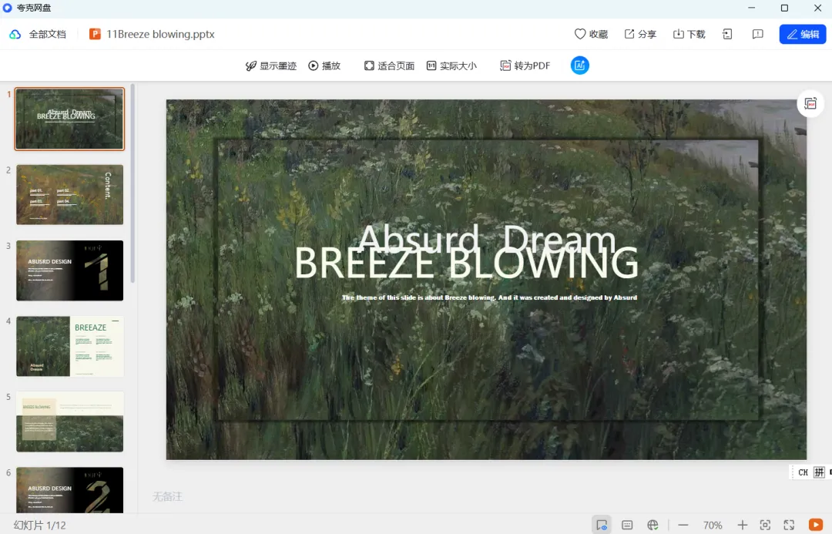Viewport: 832px width, 534px height.
Task: Convert document with 转为PDF
Action: tap(525, 65)
